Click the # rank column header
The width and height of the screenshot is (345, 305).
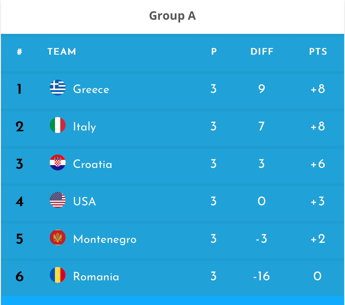pyautogui.click(x=19, y=52)
